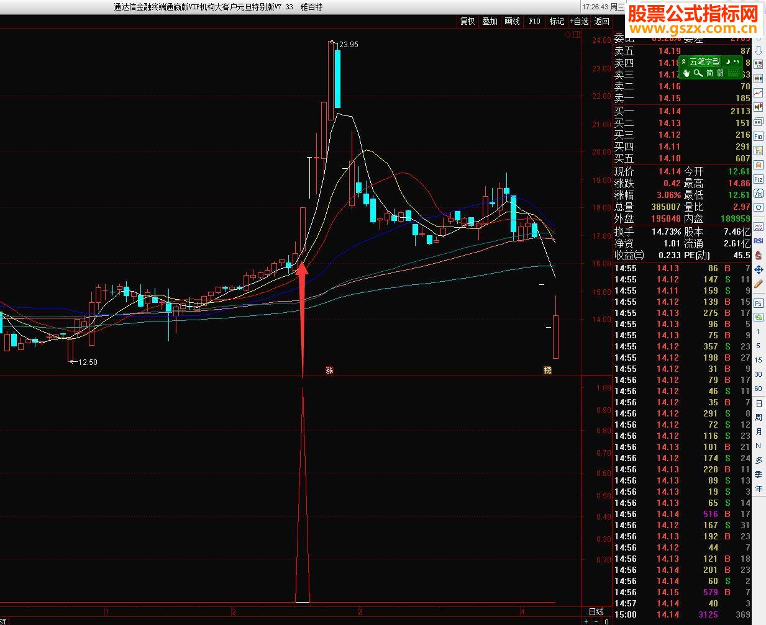Click 买一 bid price 14.14

670,111
